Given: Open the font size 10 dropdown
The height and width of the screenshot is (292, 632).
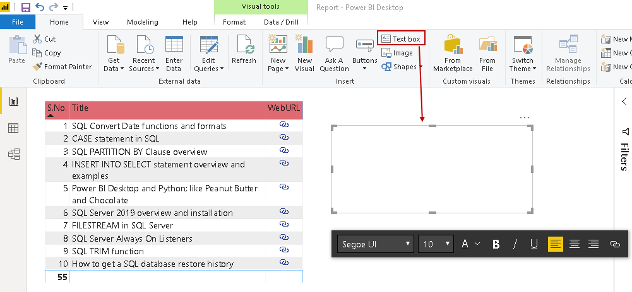Looking at the screenshot, I should coord(436,244).
